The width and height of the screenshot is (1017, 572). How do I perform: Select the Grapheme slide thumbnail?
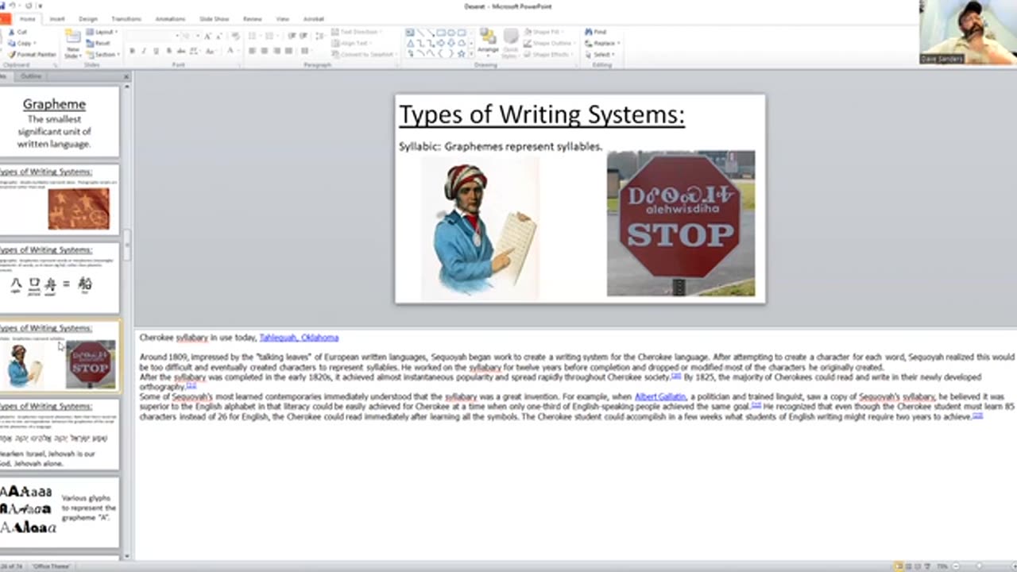(58, 122)
